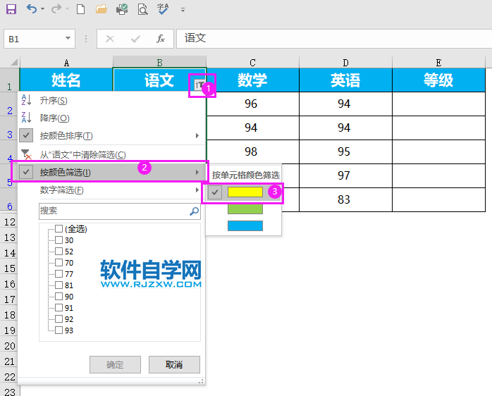Open 数字筛选 submenu
This screenshot has height=396, width=492.
[x=111, y=190]
